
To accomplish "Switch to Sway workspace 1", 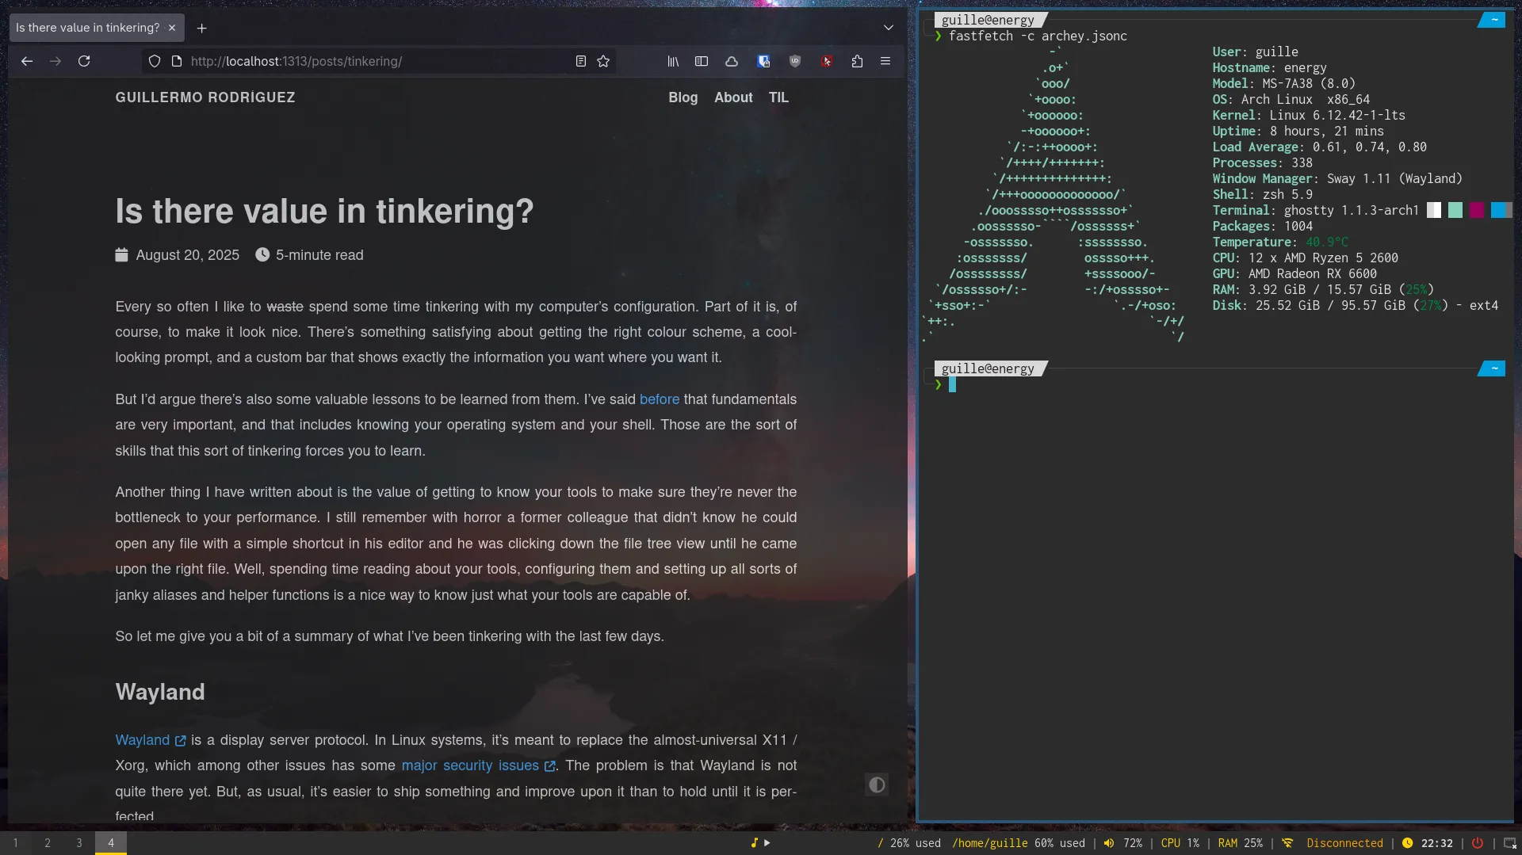I will 16,843.
